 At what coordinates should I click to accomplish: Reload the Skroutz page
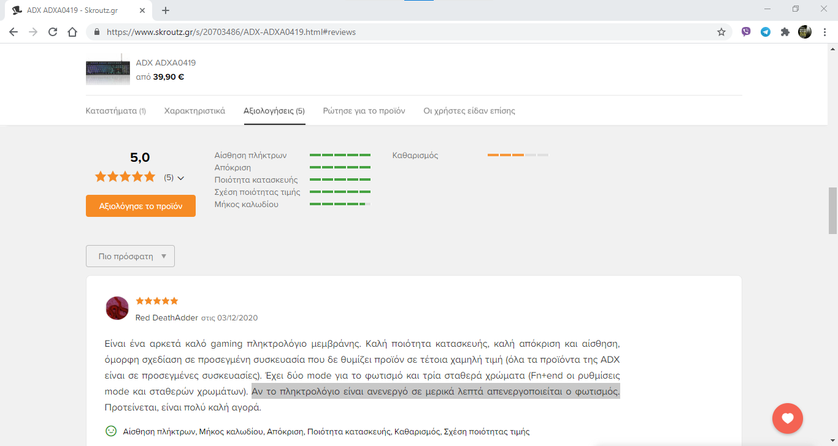click(x=53, y=32)
